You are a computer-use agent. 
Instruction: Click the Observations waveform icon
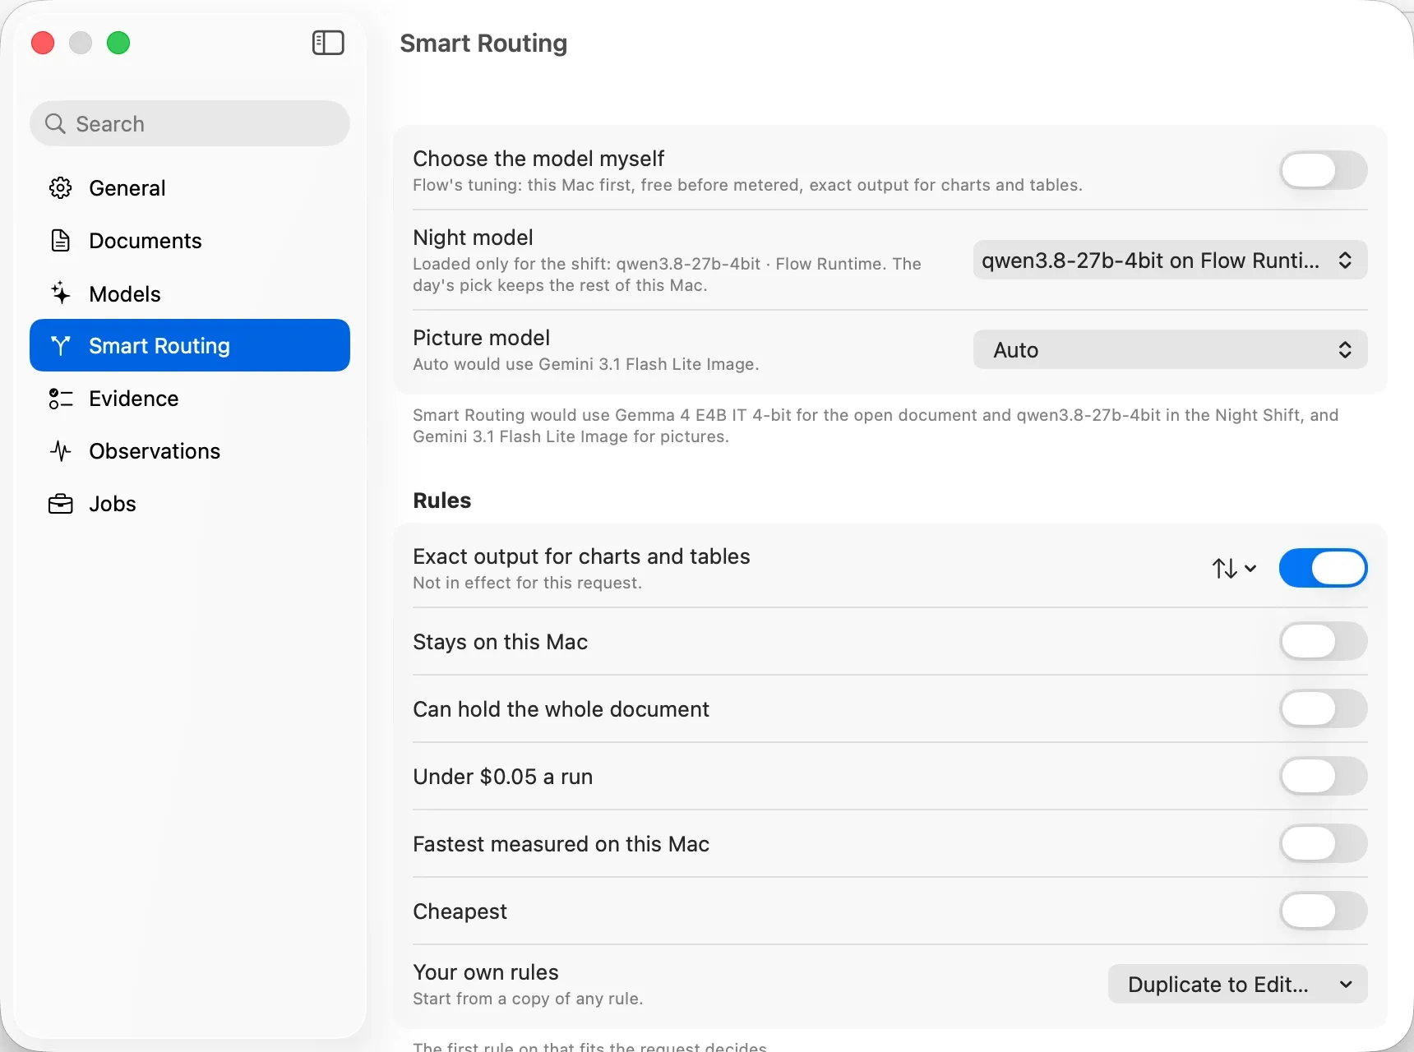click(60, 451)
